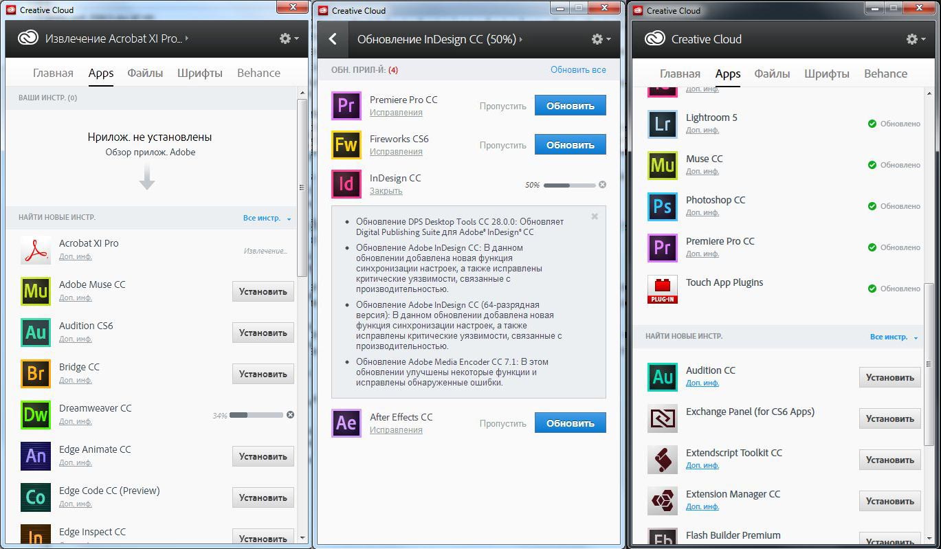This screenshot has width=941, height=549.
Task: Open the 'Файлы' tab in left window
Action: coord(146,73)
